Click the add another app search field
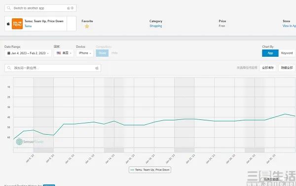Screen dimensions: 296x186 click(x=53, y=68)
